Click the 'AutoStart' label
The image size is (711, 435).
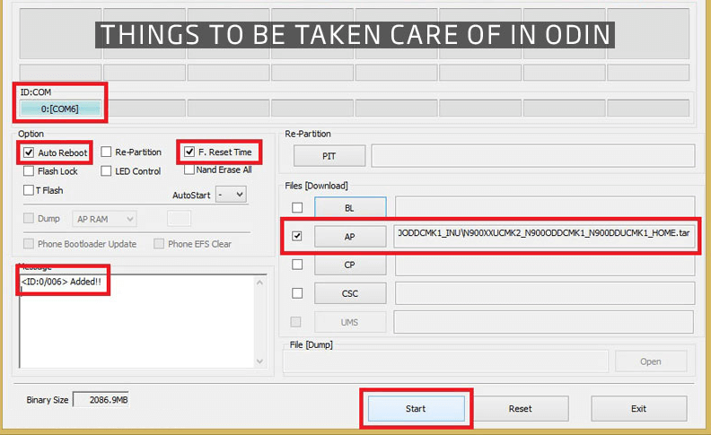(x=191, y=196)
